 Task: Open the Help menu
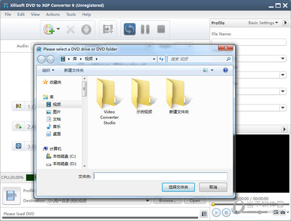pyautogui.click(x=86, y=14)
